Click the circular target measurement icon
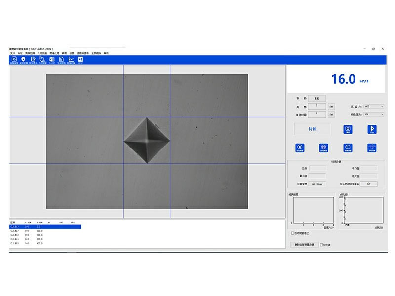Image resolution: width=395 pixels, height=296 pixels. [x=299, y=148]
